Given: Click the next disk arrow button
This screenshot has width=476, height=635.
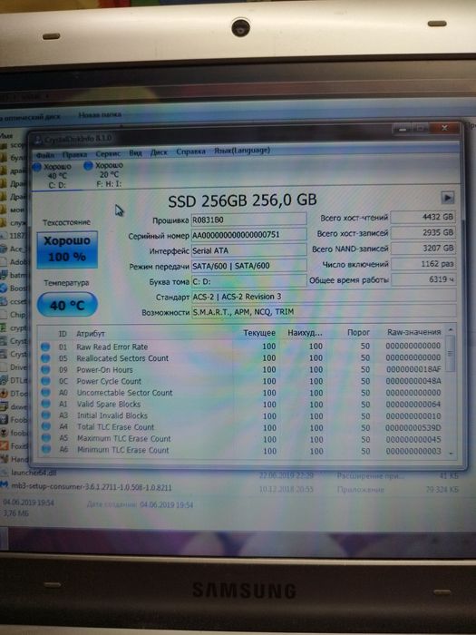Looking at the screenshot, I should (447, 198).
